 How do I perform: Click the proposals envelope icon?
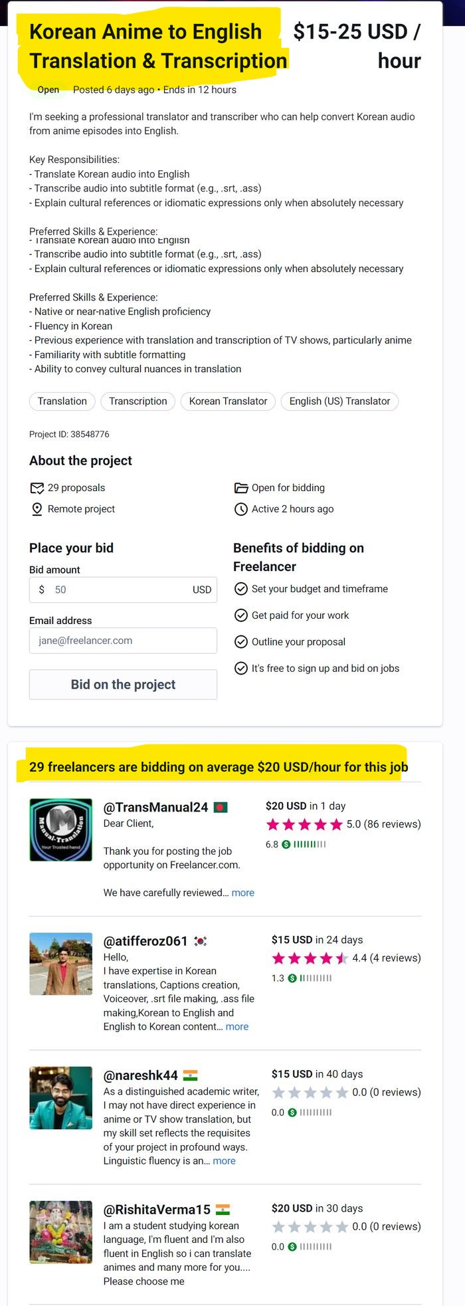(37, 489)
